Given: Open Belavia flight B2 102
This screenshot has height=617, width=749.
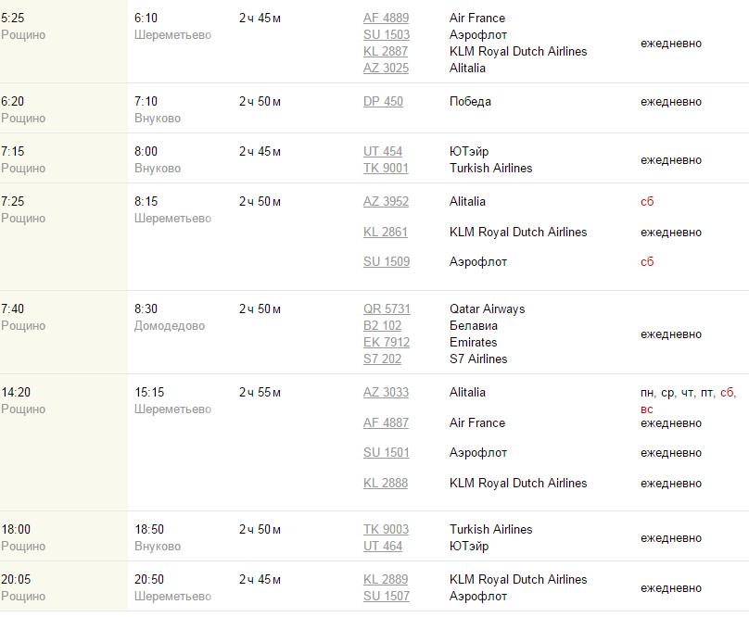Looking at the screenshot, I should [382, 326].
